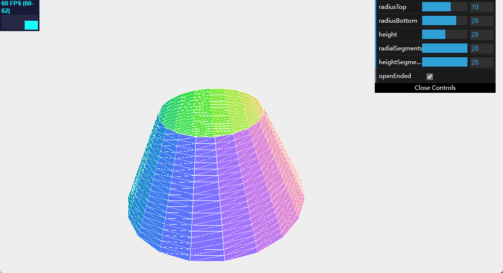The image size is (503, 273).
Task: Tick the openEnded checkbox
Action: click(430, 77)
